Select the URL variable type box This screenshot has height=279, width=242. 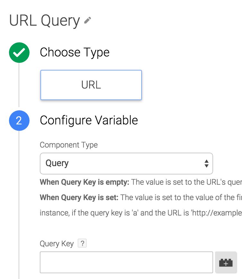click(91, 85)
